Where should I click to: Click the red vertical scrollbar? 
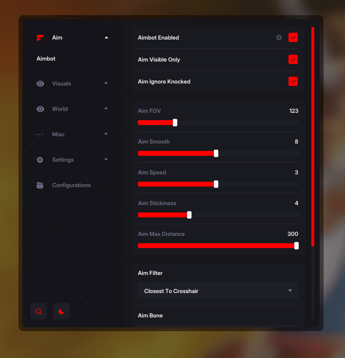[313, 137]
